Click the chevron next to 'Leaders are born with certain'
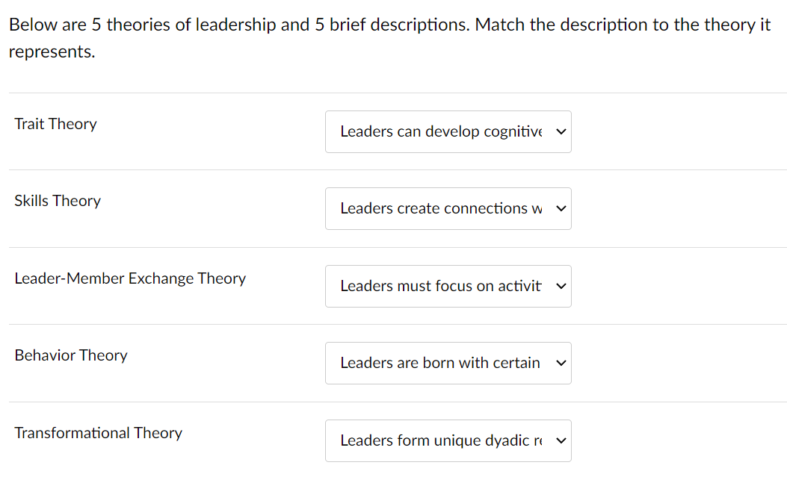 pos(561,363)
